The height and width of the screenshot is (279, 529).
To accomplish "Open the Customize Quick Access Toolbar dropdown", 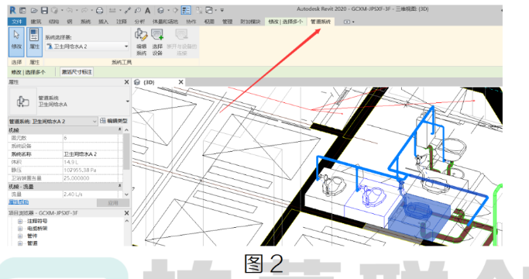I will click(x=222, y=11).
